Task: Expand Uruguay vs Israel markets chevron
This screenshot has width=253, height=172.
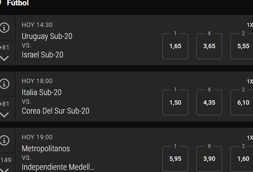Action: 4,58
